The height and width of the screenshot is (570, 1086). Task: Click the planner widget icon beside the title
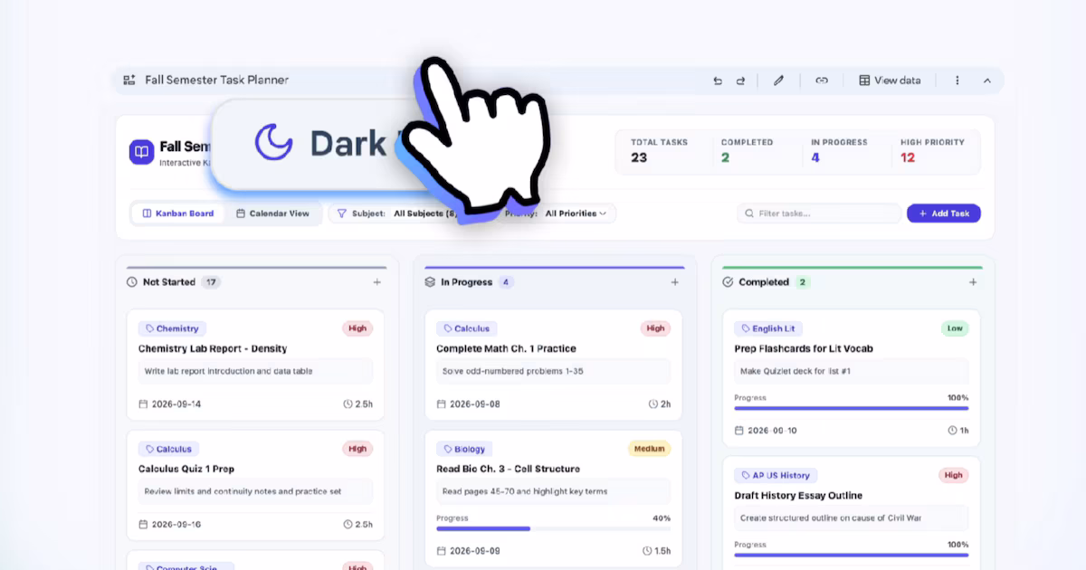(129, 80)
